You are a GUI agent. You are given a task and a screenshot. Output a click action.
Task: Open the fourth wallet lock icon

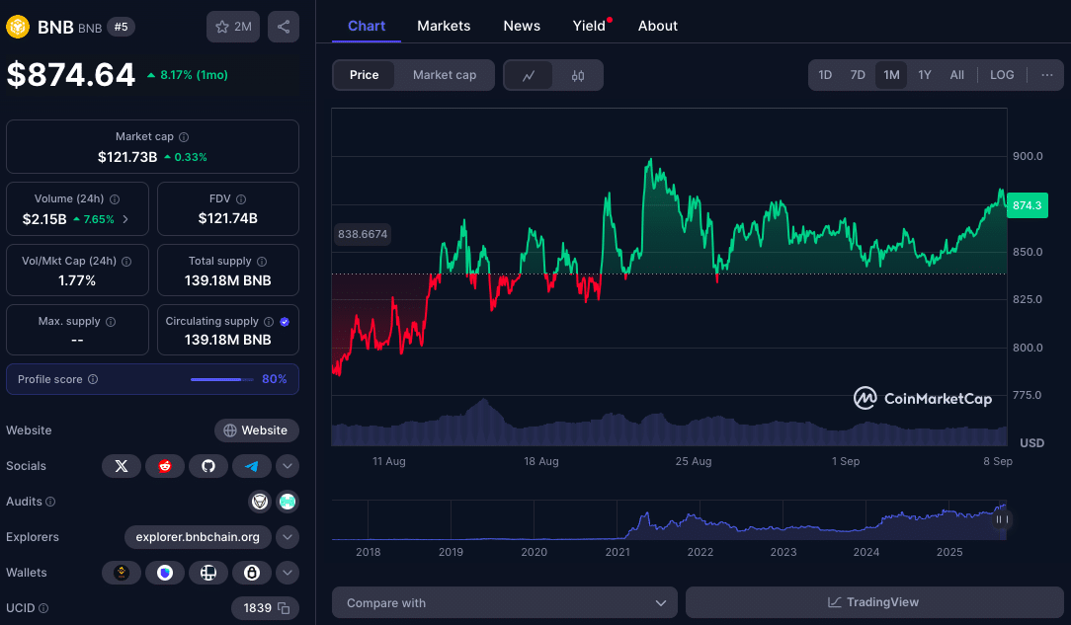[x=252, y=573]
